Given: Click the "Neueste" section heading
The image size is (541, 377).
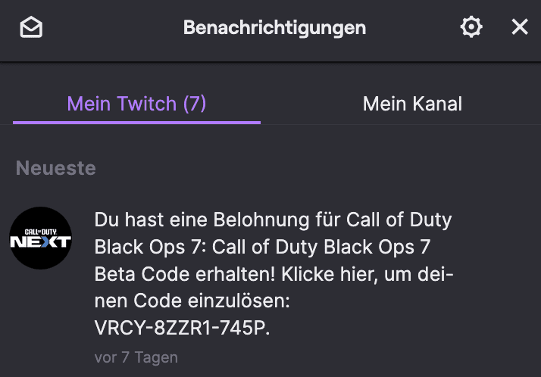Looking at the screenshot, I should (x=56, y=168).
